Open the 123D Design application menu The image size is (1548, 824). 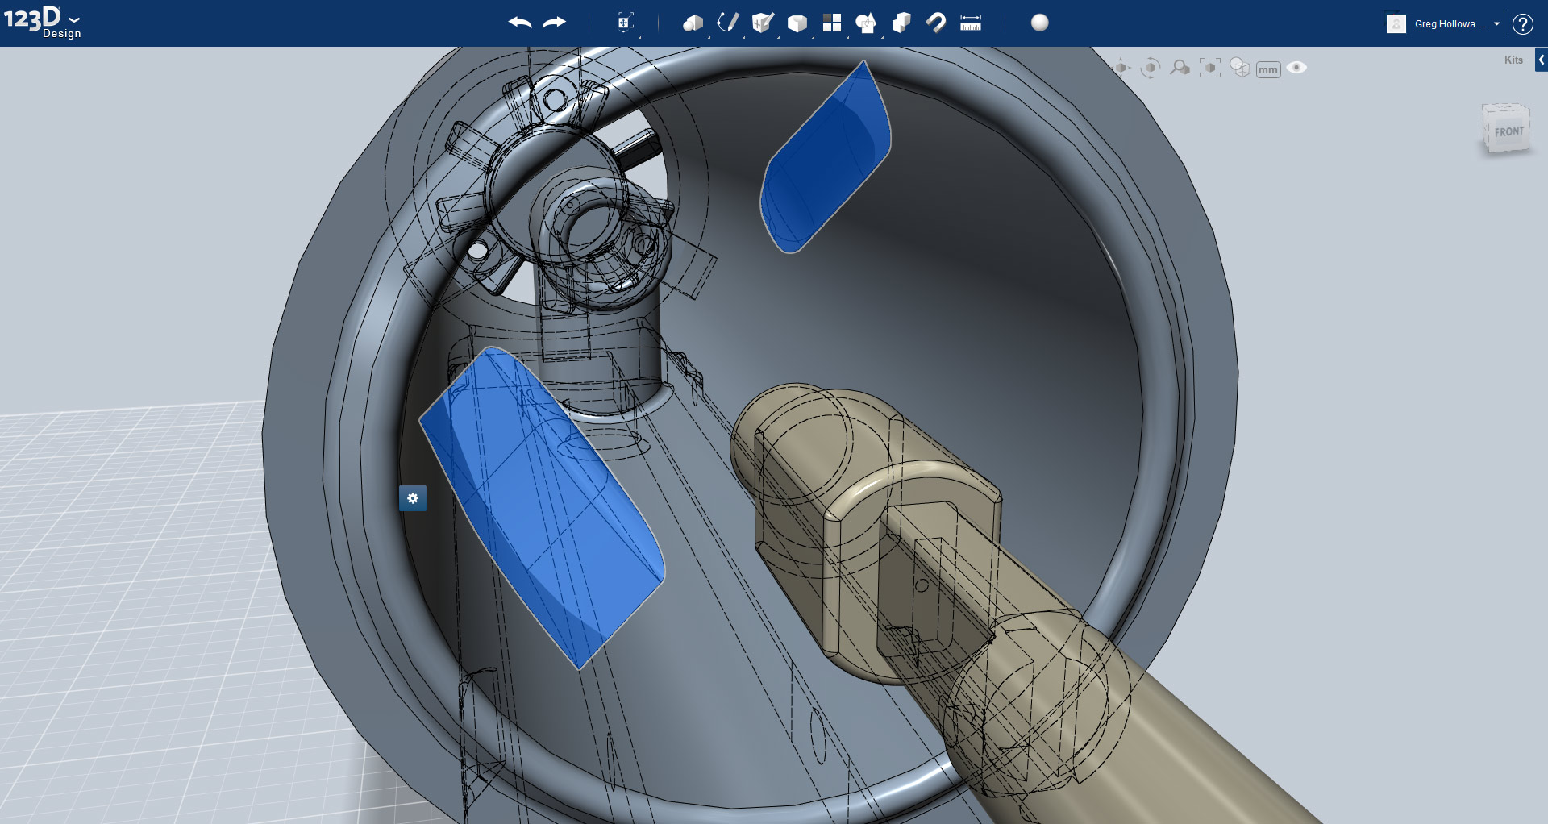click(42, 22)
